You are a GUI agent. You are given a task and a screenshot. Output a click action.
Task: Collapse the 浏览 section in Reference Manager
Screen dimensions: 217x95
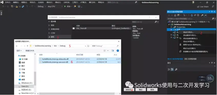point(49,37)
